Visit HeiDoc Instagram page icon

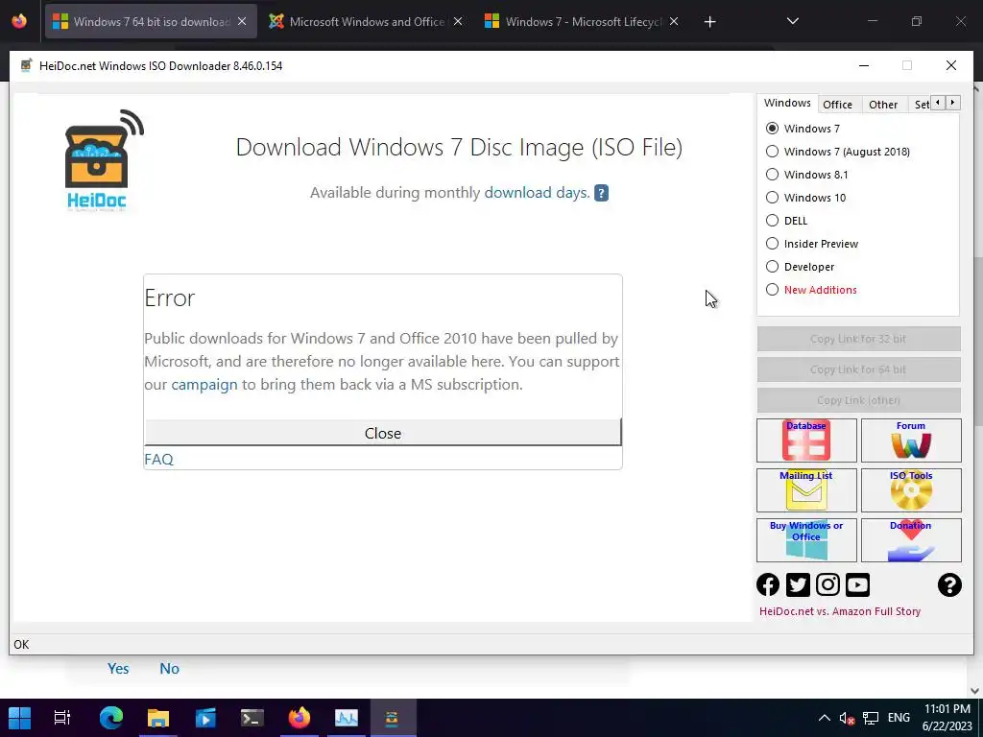(827, 584)
